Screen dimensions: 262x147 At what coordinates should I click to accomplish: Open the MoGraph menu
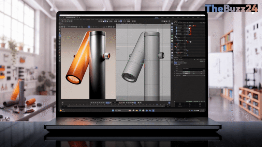tap(88, 19)
